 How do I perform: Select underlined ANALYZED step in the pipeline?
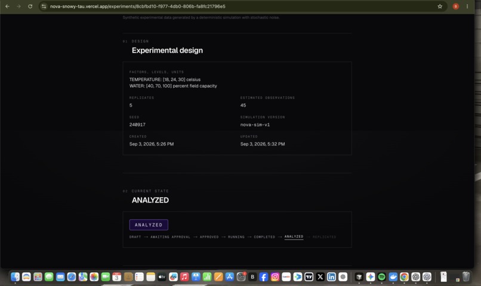(294, 237)
